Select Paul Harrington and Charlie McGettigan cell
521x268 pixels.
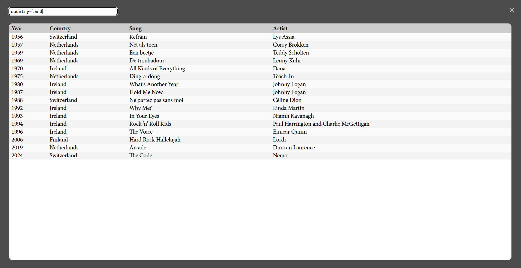[321, 124]
